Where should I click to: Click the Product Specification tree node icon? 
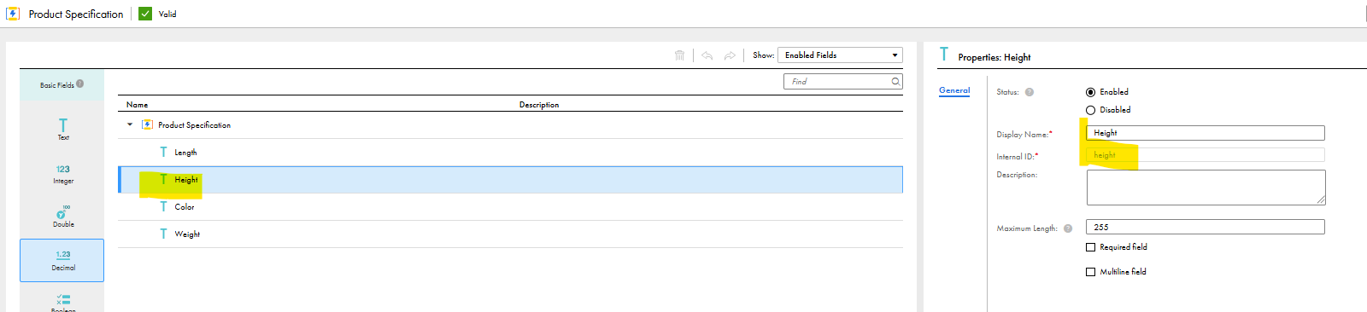[x=147, y=124]
